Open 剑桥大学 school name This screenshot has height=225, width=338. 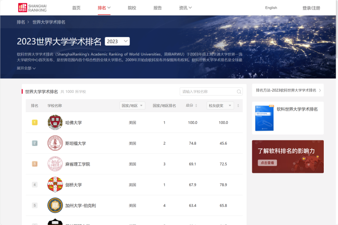74,185
